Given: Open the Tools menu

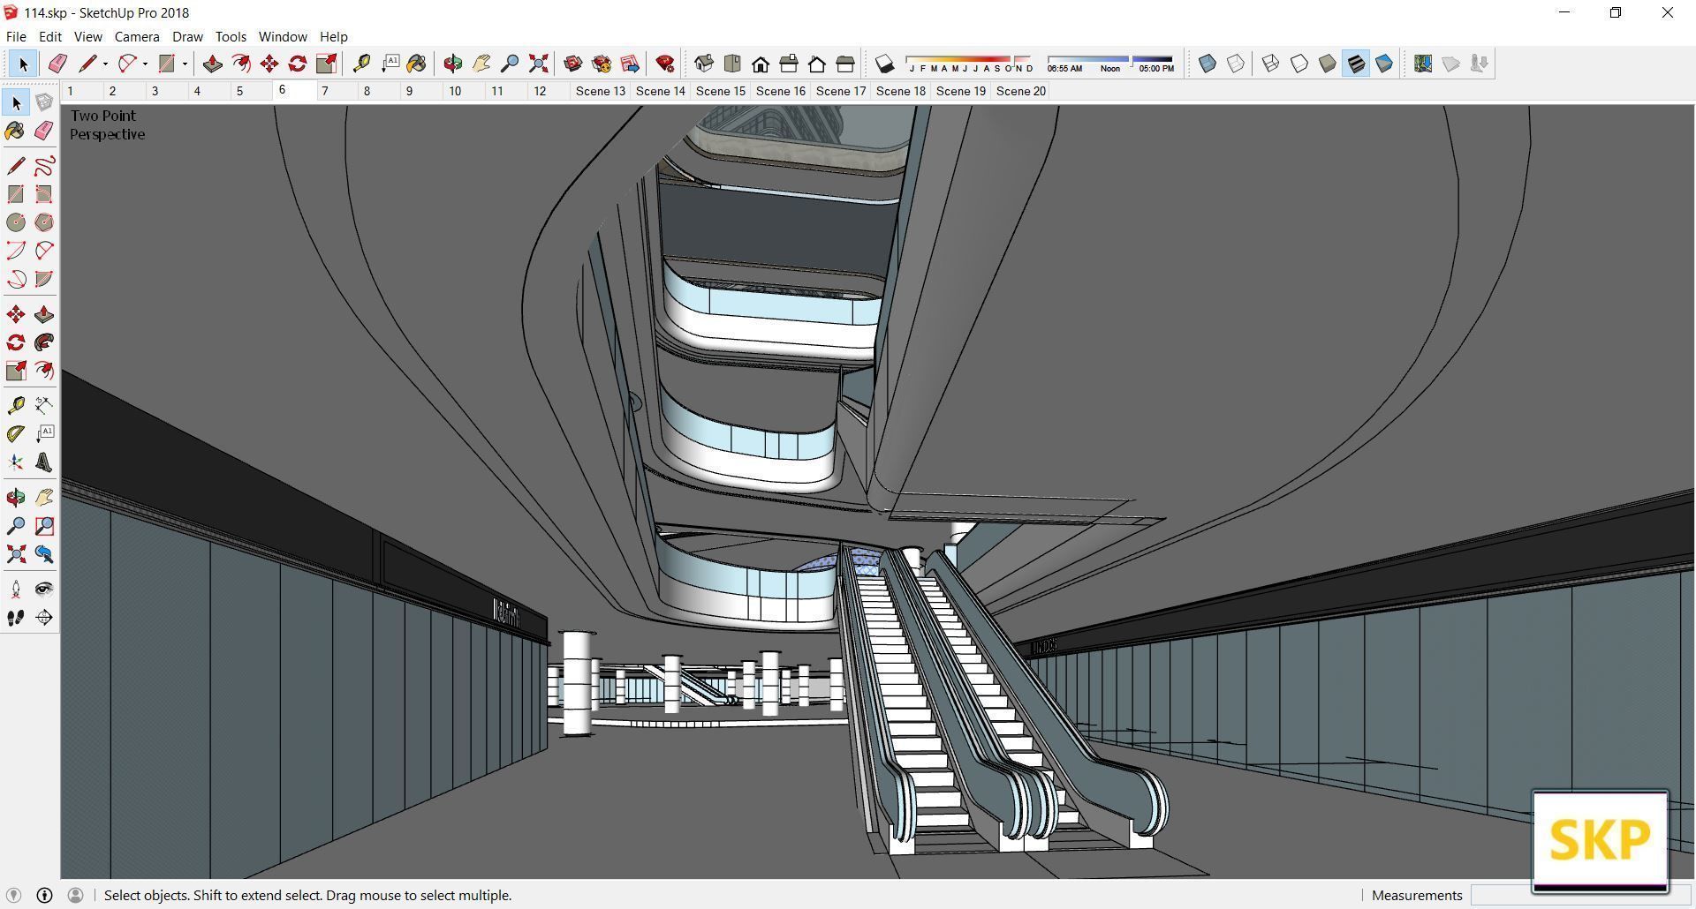Looking at the screenshot, I should click(231, 37).
